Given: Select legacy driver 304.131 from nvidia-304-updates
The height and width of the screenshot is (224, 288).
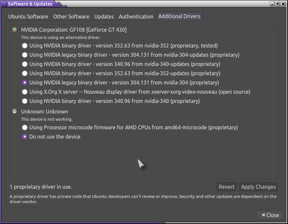Looking at the screenshot, I should 131,55.
